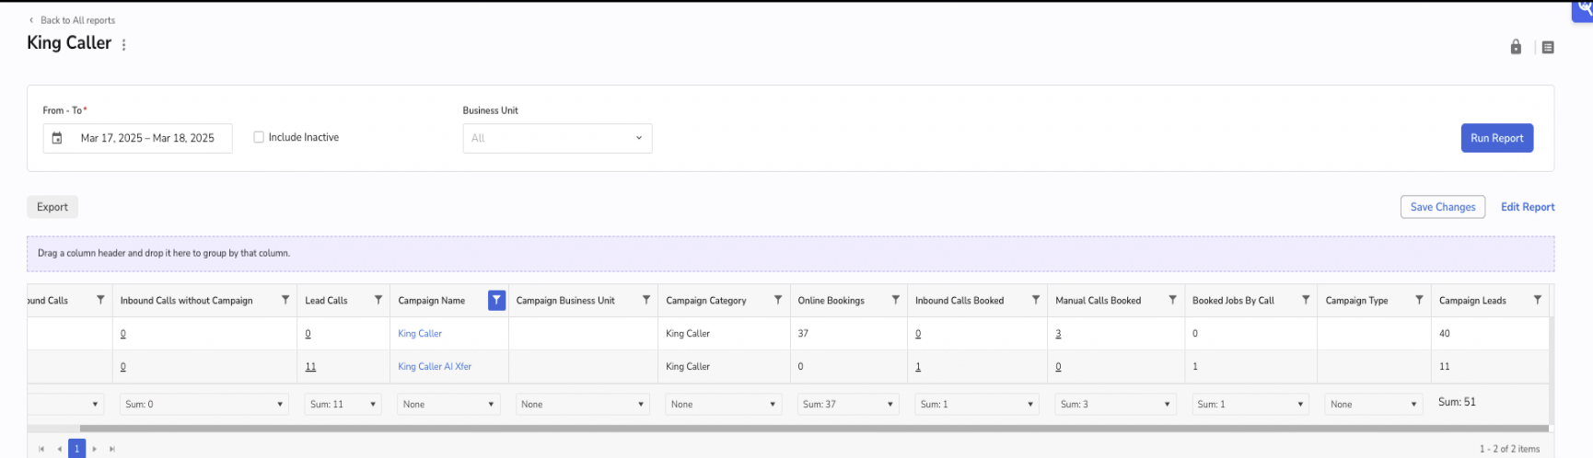Click the 1 - 2 of 2 items text
Viewport: 1593px width, 458px height.
(x=1509, y=449)
